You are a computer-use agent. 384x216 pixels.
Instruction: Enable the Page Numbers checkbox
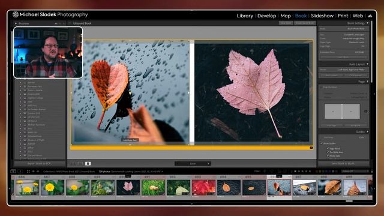[321, 87]
